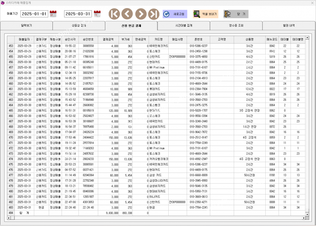
Task: Export the data with 엑셀 보내기
Action: 206,14
